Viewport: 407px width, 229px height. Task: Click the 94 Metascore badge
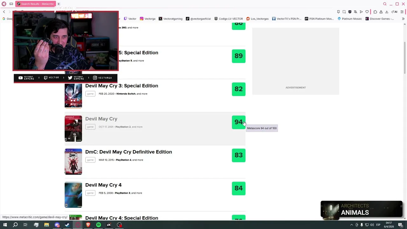[238, 122]
